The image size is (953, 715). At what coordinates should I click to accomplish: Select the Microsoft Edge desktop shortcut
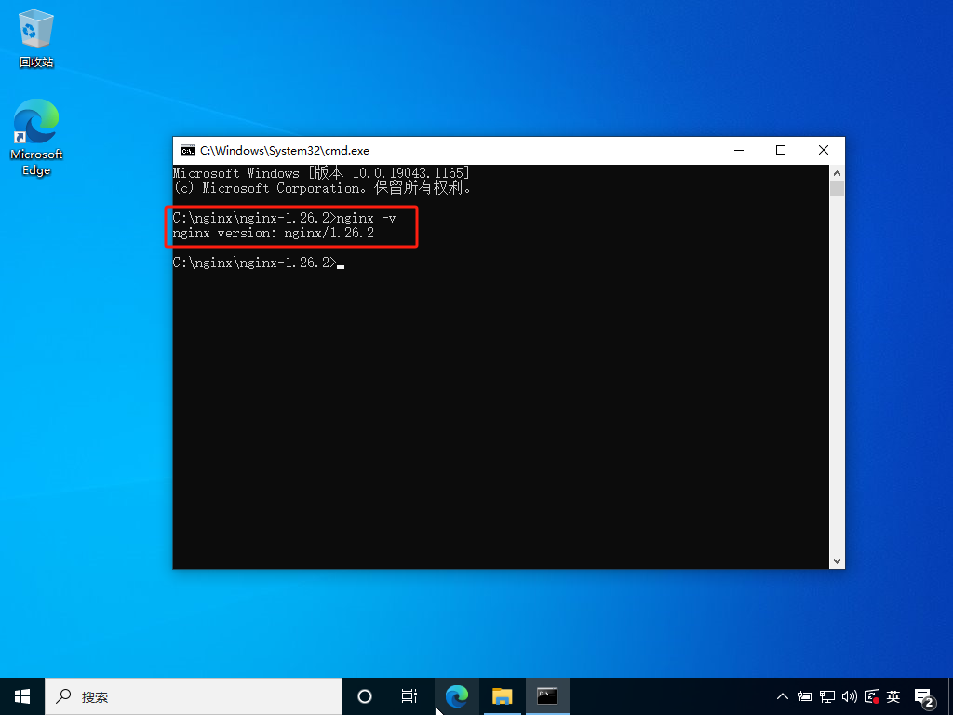coord(36,138)
